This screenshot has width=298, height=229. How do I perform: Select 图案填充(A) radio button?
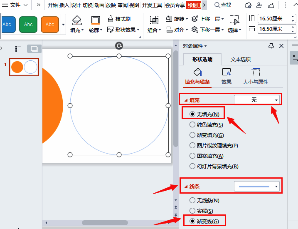point(192,156)
